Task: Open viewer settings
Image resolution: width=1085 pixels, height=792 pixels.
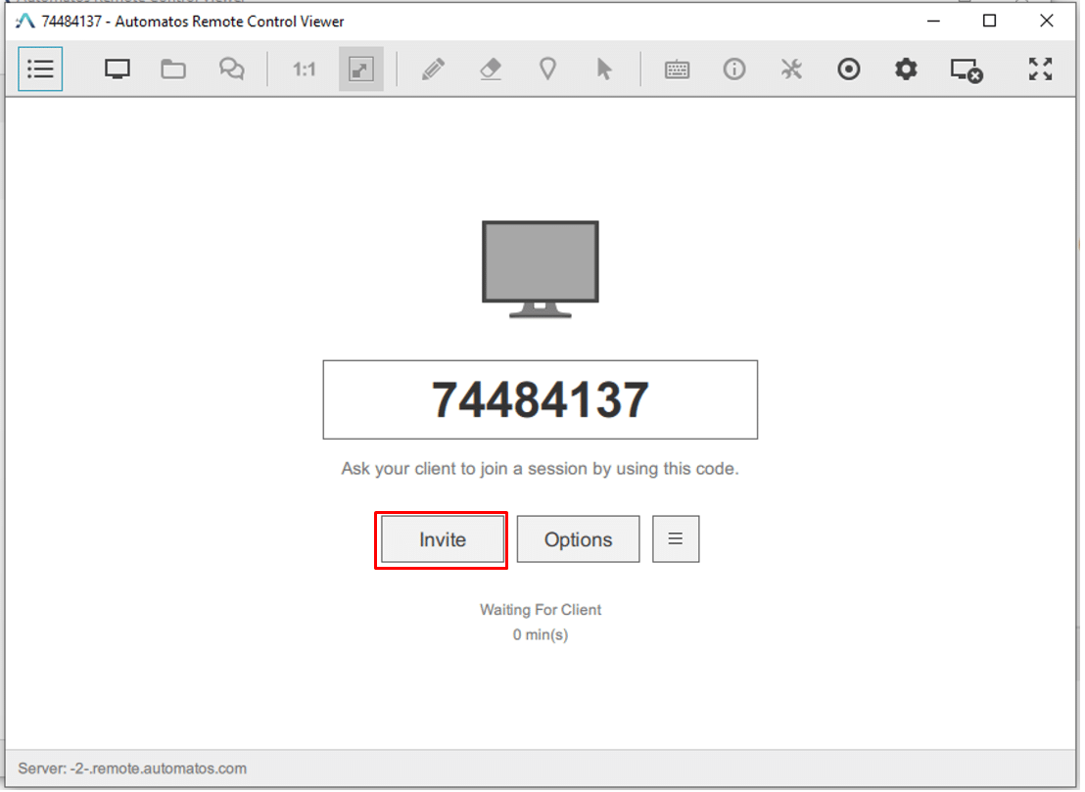Action: pyautogui.click(x=905, y=69)
